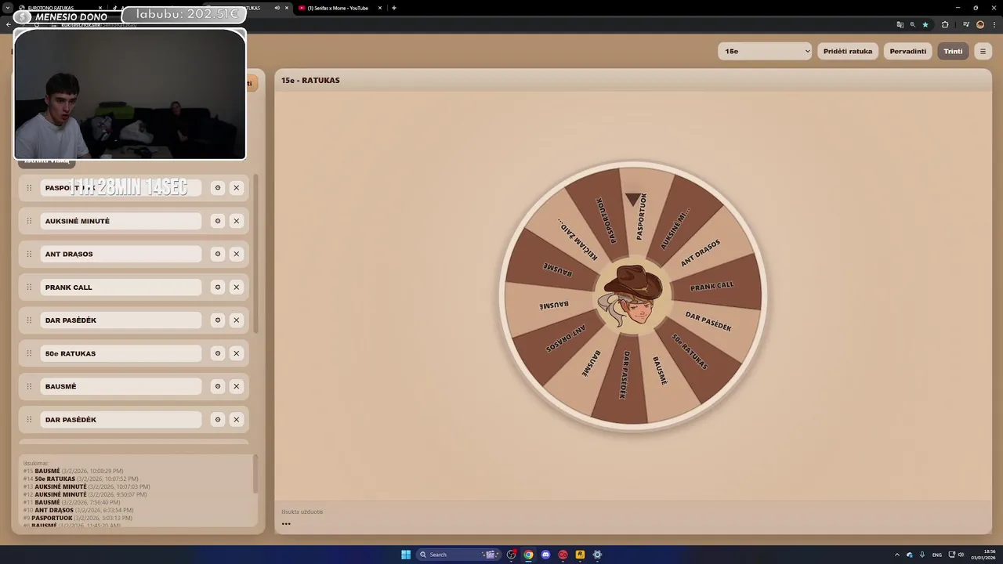Delete the AUKSINĖ MINUTĖ entry
1003x564 pixels.
tap(237, 221)
